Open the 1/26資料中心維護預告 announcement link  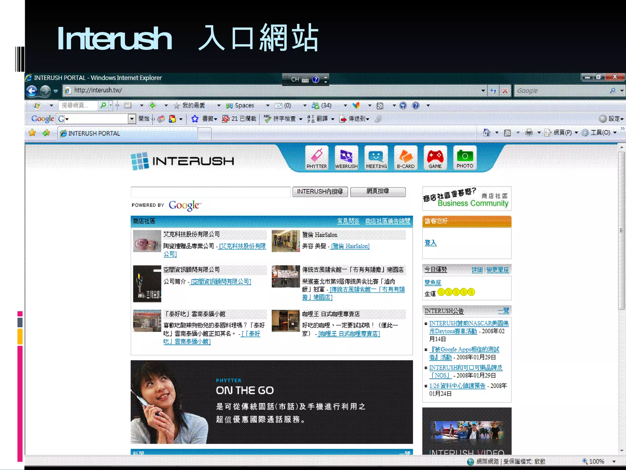pyautogui.click(x=457, y=386)
